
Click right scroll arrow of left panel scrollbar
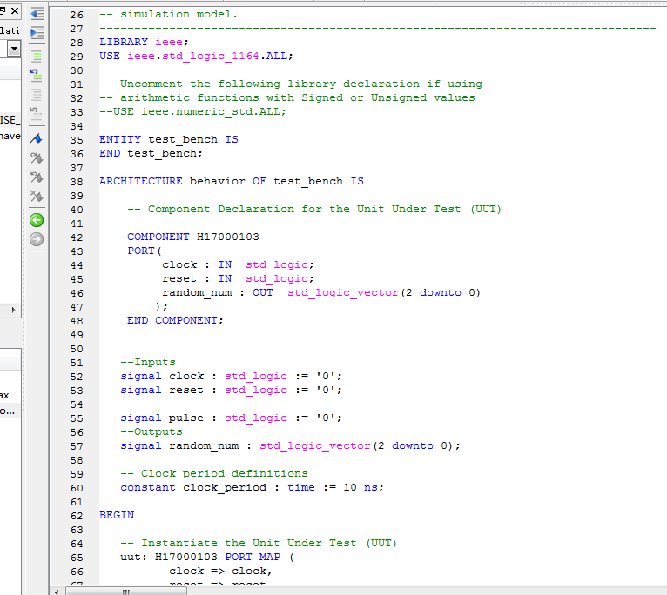click(14, 310)
